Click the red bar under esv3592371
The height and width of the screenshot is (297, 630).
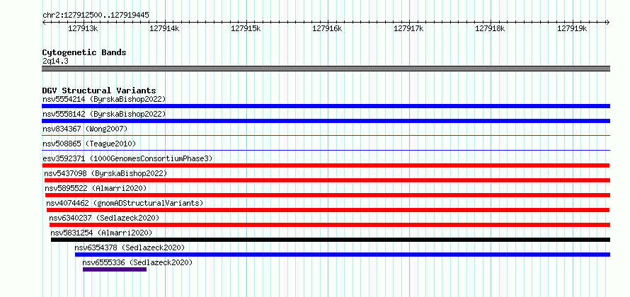click(326, 165)
